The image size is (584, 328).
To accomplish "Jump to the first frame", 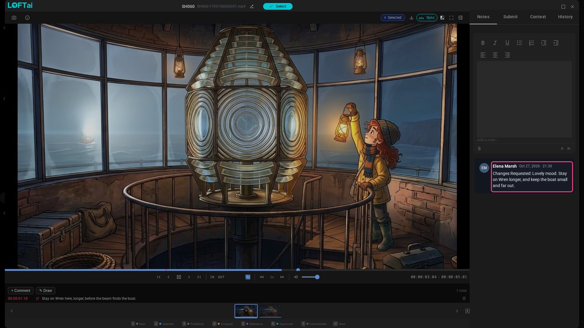I will click(x=159, y=277).
